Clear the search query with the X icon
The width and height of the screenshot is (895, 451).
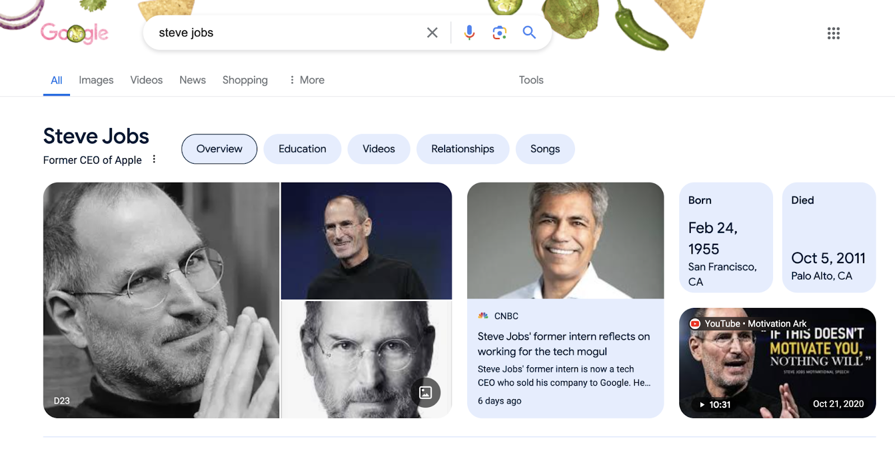tap(432, 32)
